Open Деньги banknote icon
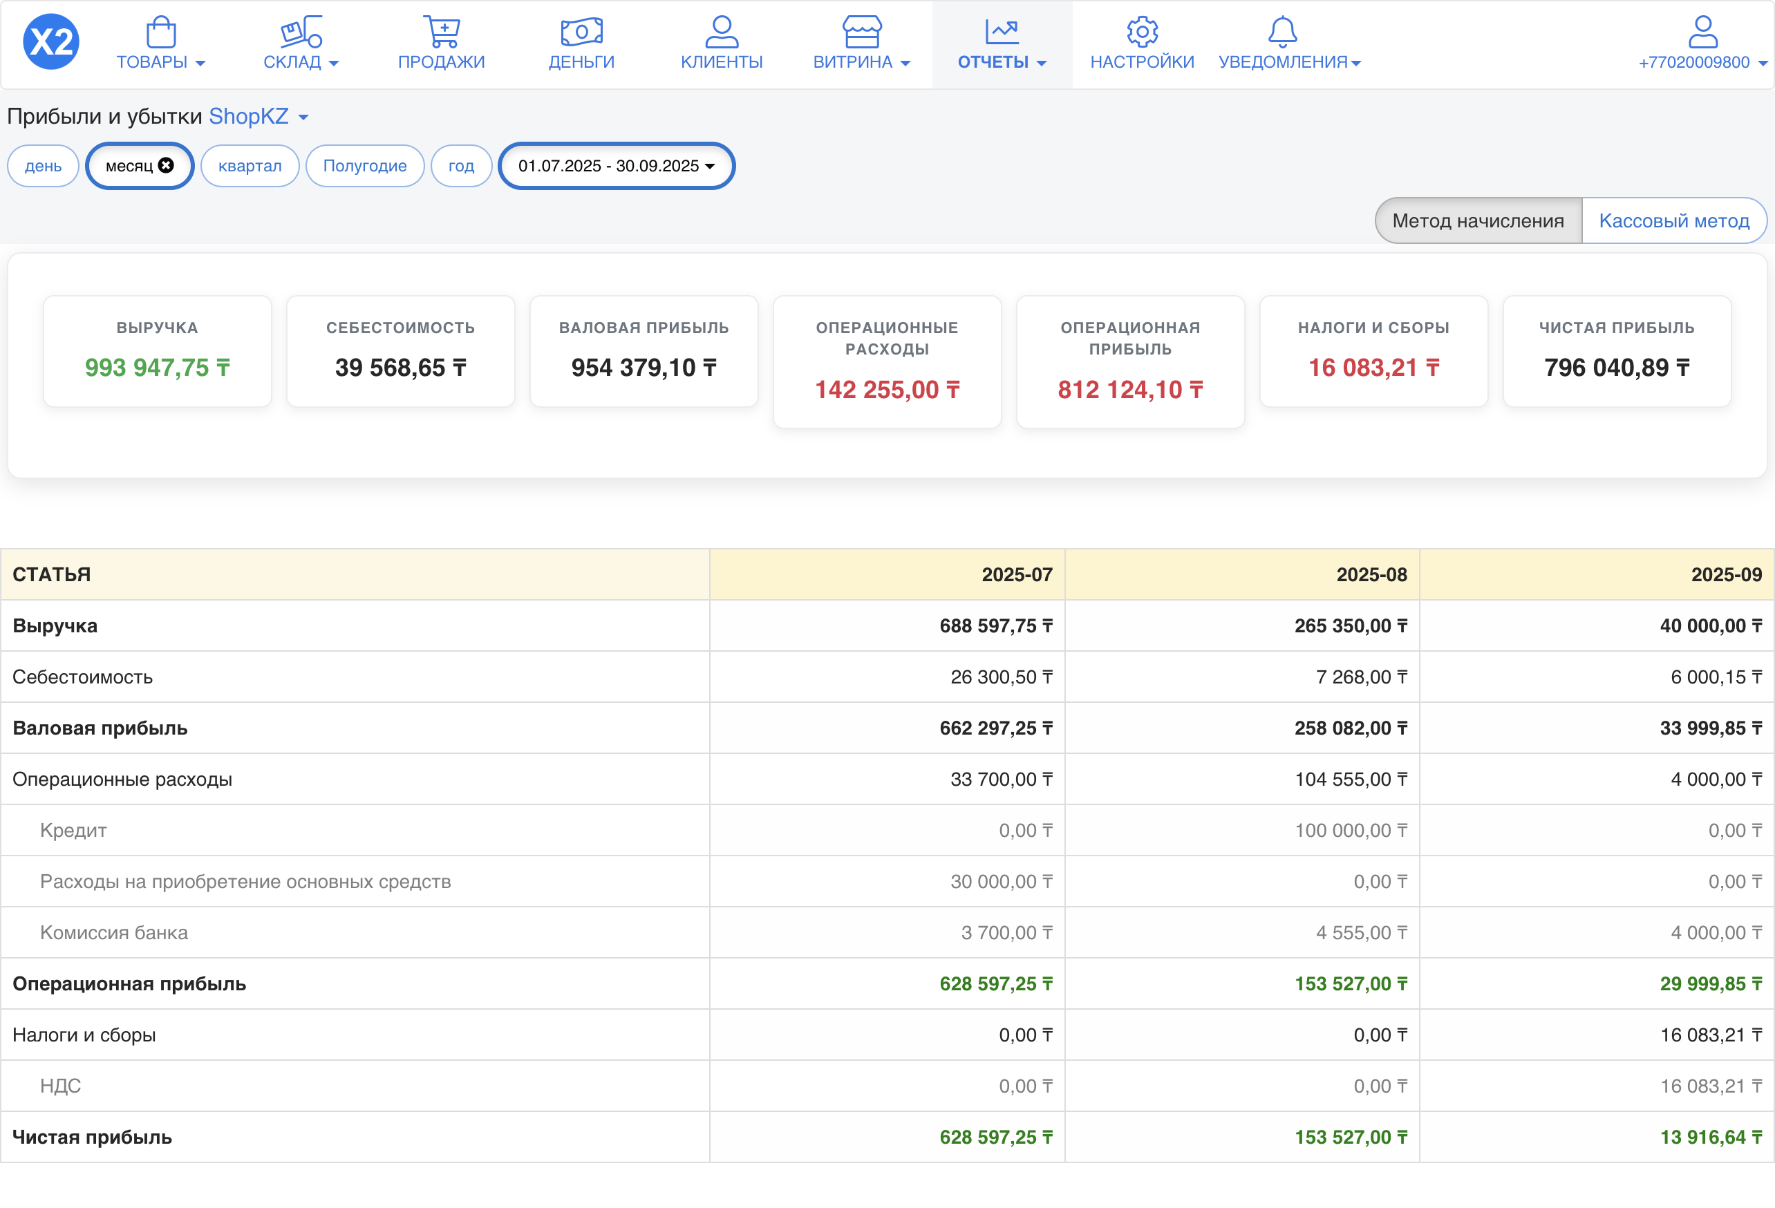 (581, 32)
